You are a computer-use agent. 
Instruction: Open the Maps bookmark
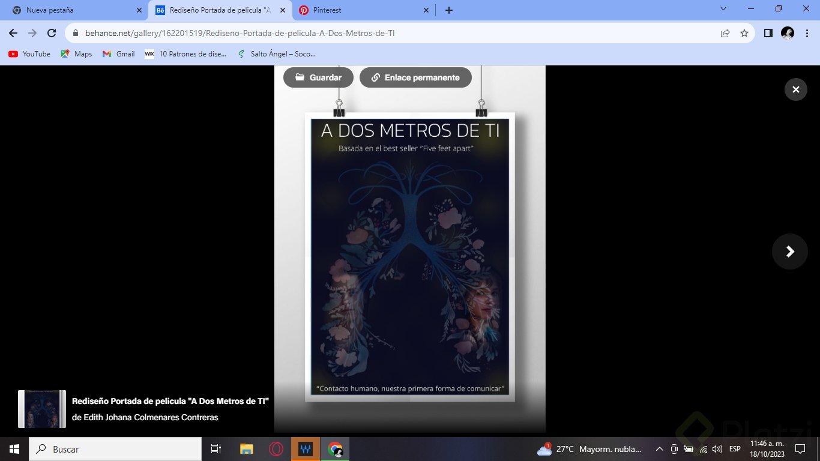[x=76, y=54]
